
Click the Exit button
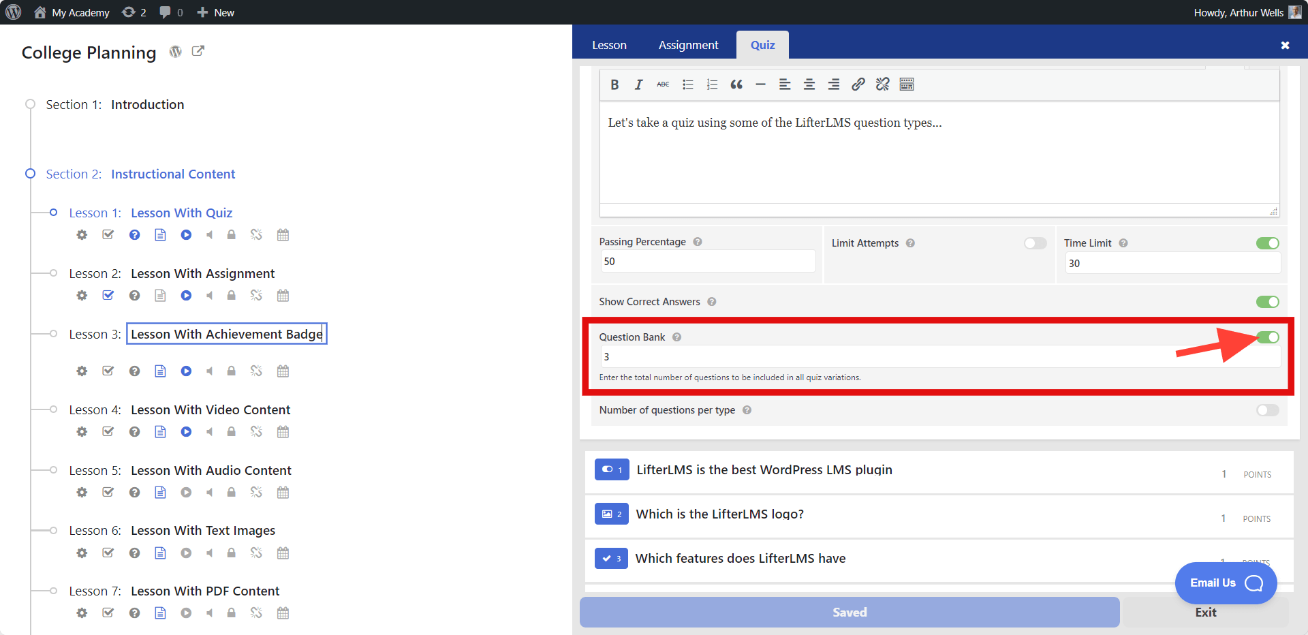coord(1205,612)
